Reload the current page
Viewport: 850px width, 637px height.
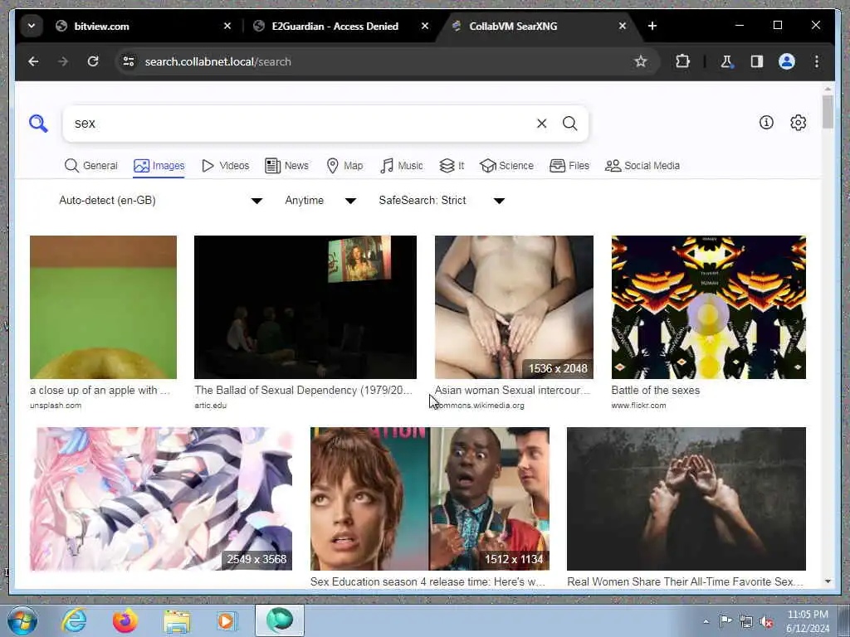click(x=93, y=61)
